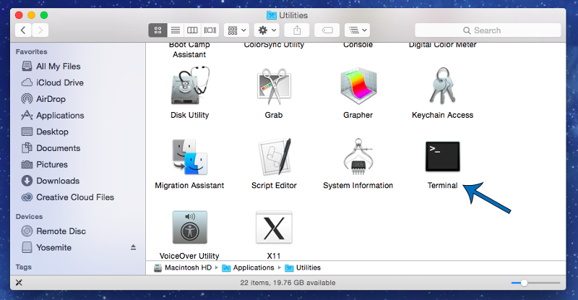Open Downloads in the sidebar
The height and width of the screenshot is (300, 578).
(51, 181)
